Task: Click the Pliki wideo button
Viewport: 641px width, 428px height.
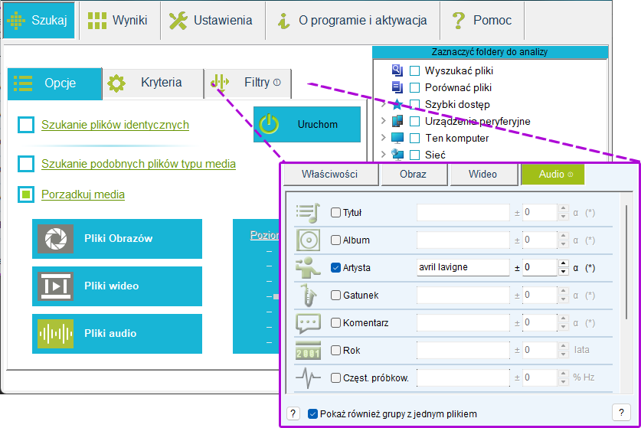Action: tap(117, 286)
